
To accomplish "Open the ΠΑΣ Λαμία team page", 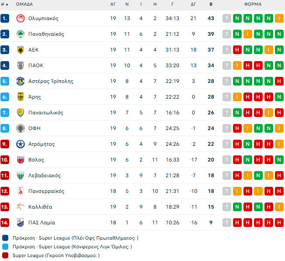I will (x=42, y=223).
